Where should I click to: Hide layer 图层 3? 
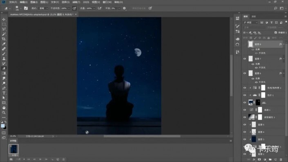coord(245,139)
